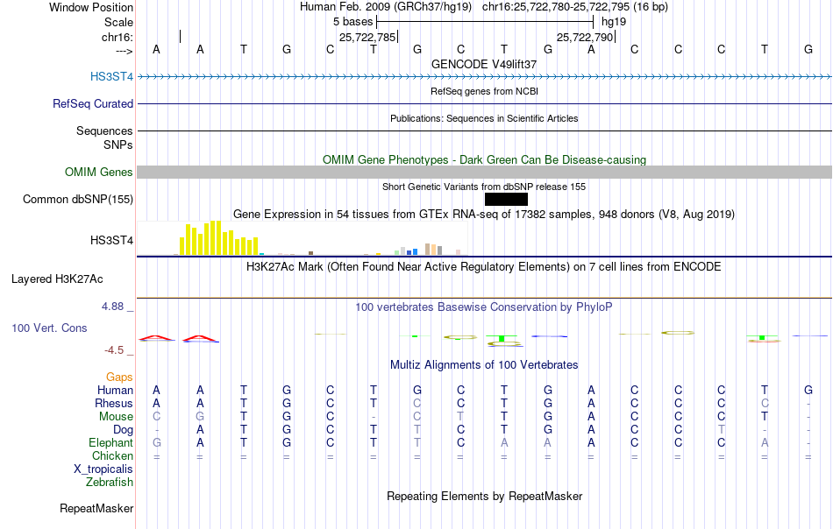Viewport: 833px width, 529px height.
Task: Open the HS3ST4 GENCODE gene label
Action: click(111, 76)
